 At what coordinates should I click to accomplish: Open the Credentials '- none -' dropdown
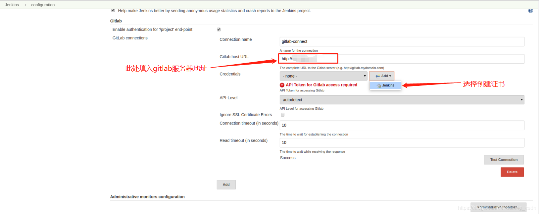(323, 76)
